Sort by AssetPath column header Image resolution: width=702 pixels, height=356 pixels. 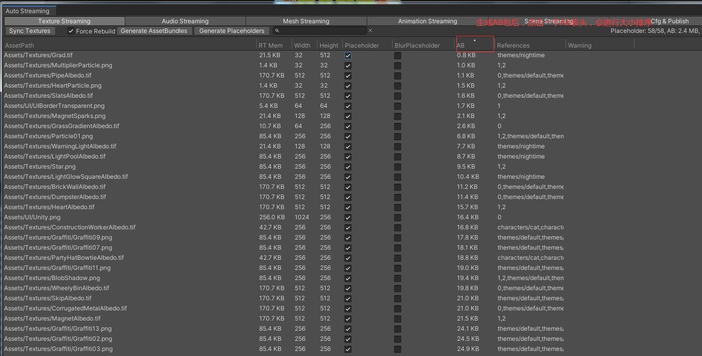(129, 45)
